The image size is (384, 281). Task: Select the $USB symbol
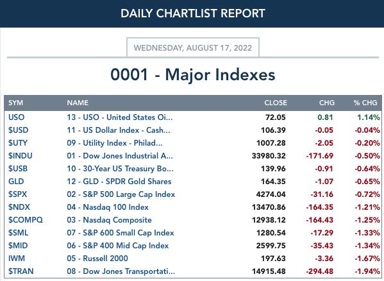pos(18,169)
